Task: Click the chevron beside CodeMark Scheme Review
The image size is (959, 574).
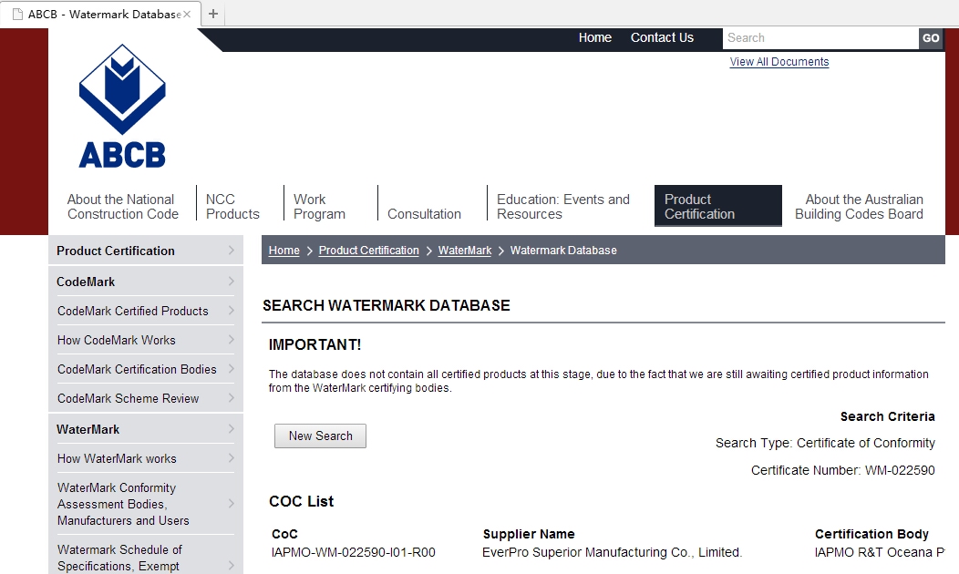Action: (232, 398)
